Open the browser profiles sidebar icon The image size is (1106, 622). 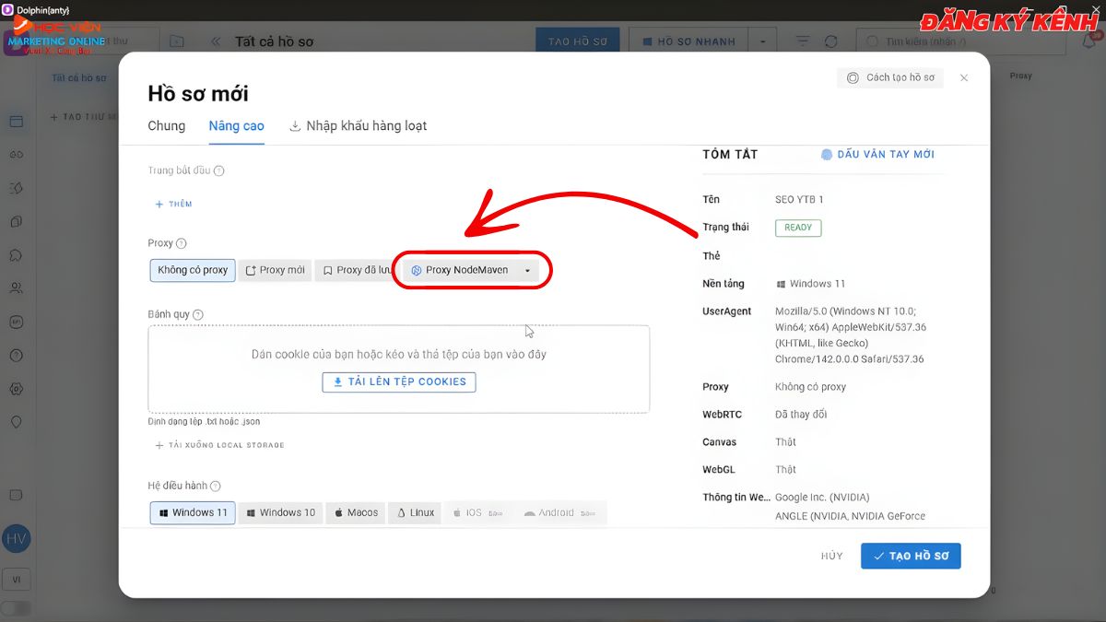click(x=16, y=122)
